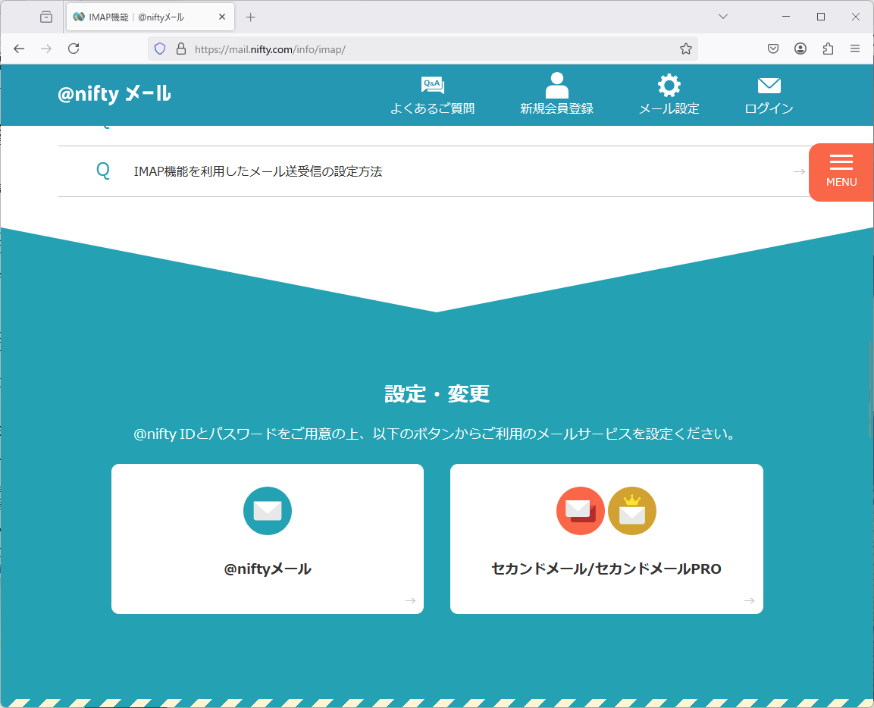Image resolution: width=874 pixels, height=708 pixels.
Task: Expand the list all tabs chevron
Action: (x=723, y=17)
